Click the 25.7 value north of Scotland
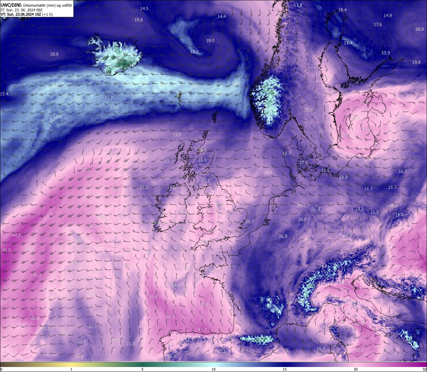Screen dimensions: 427x372 (177, 135)
